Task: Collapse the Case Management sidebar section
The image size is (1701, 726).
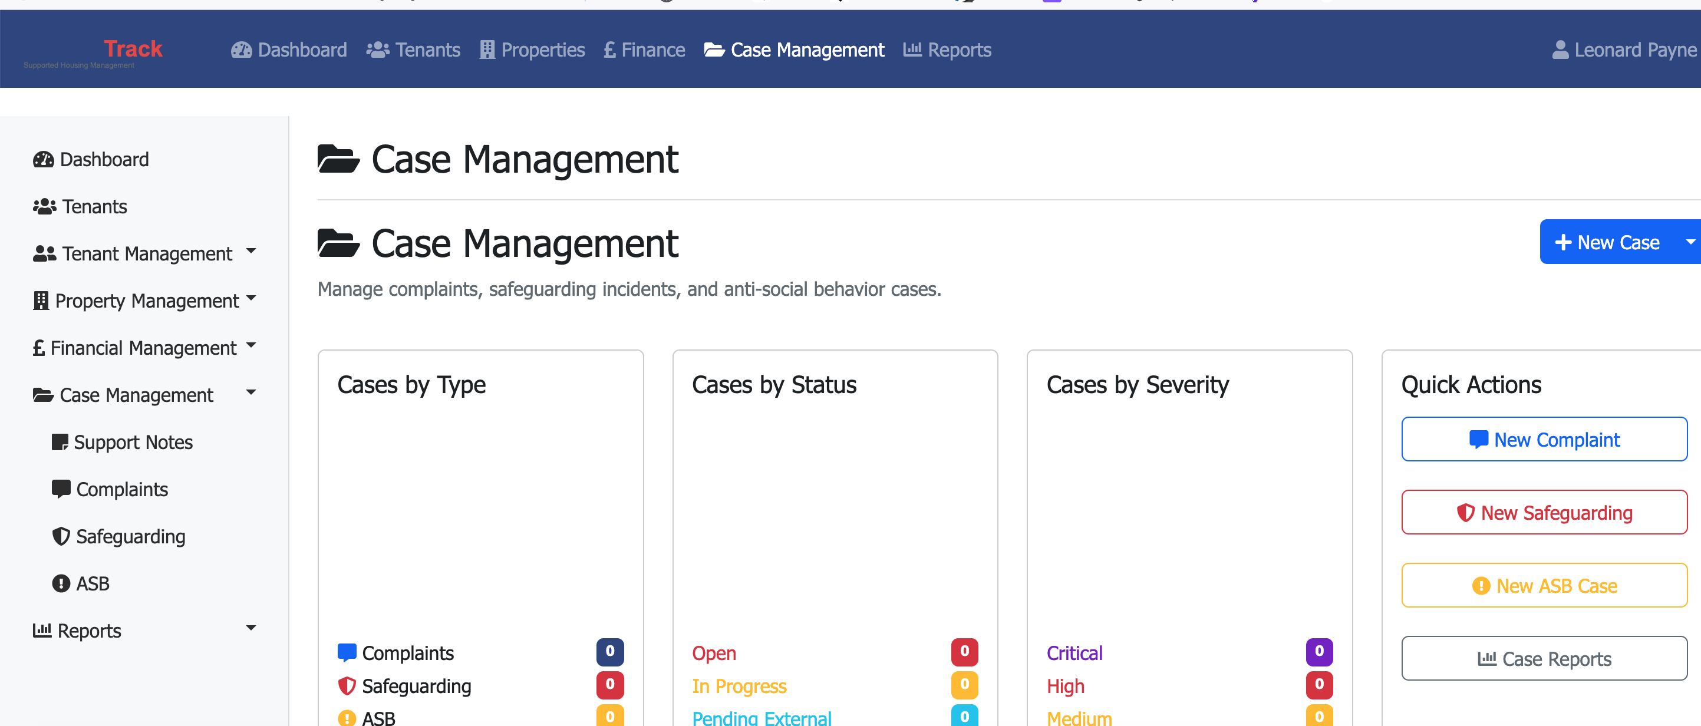Action: [x=251, y=392]
